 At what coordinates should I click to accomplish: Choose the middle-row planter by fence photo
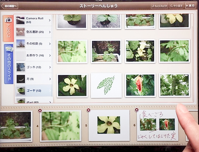(106, 51)
